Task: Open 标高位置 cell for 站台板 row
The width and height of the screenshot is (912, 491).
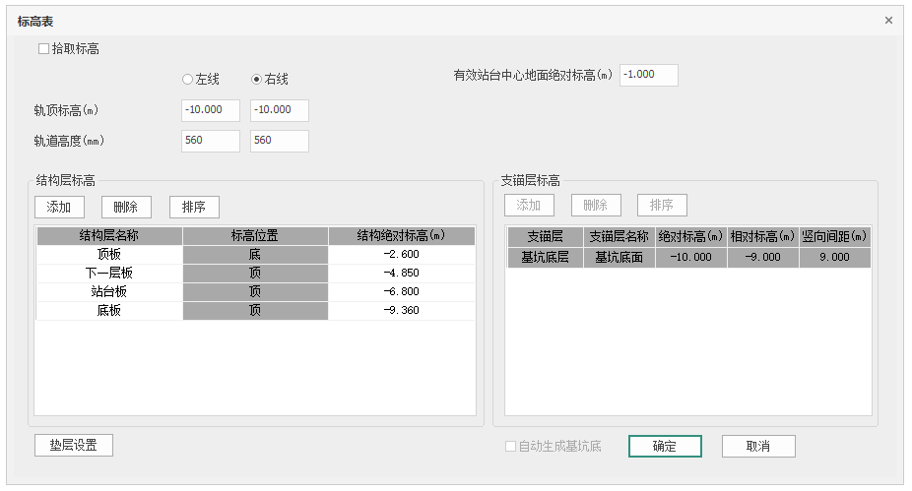Action: pos(255,292)
